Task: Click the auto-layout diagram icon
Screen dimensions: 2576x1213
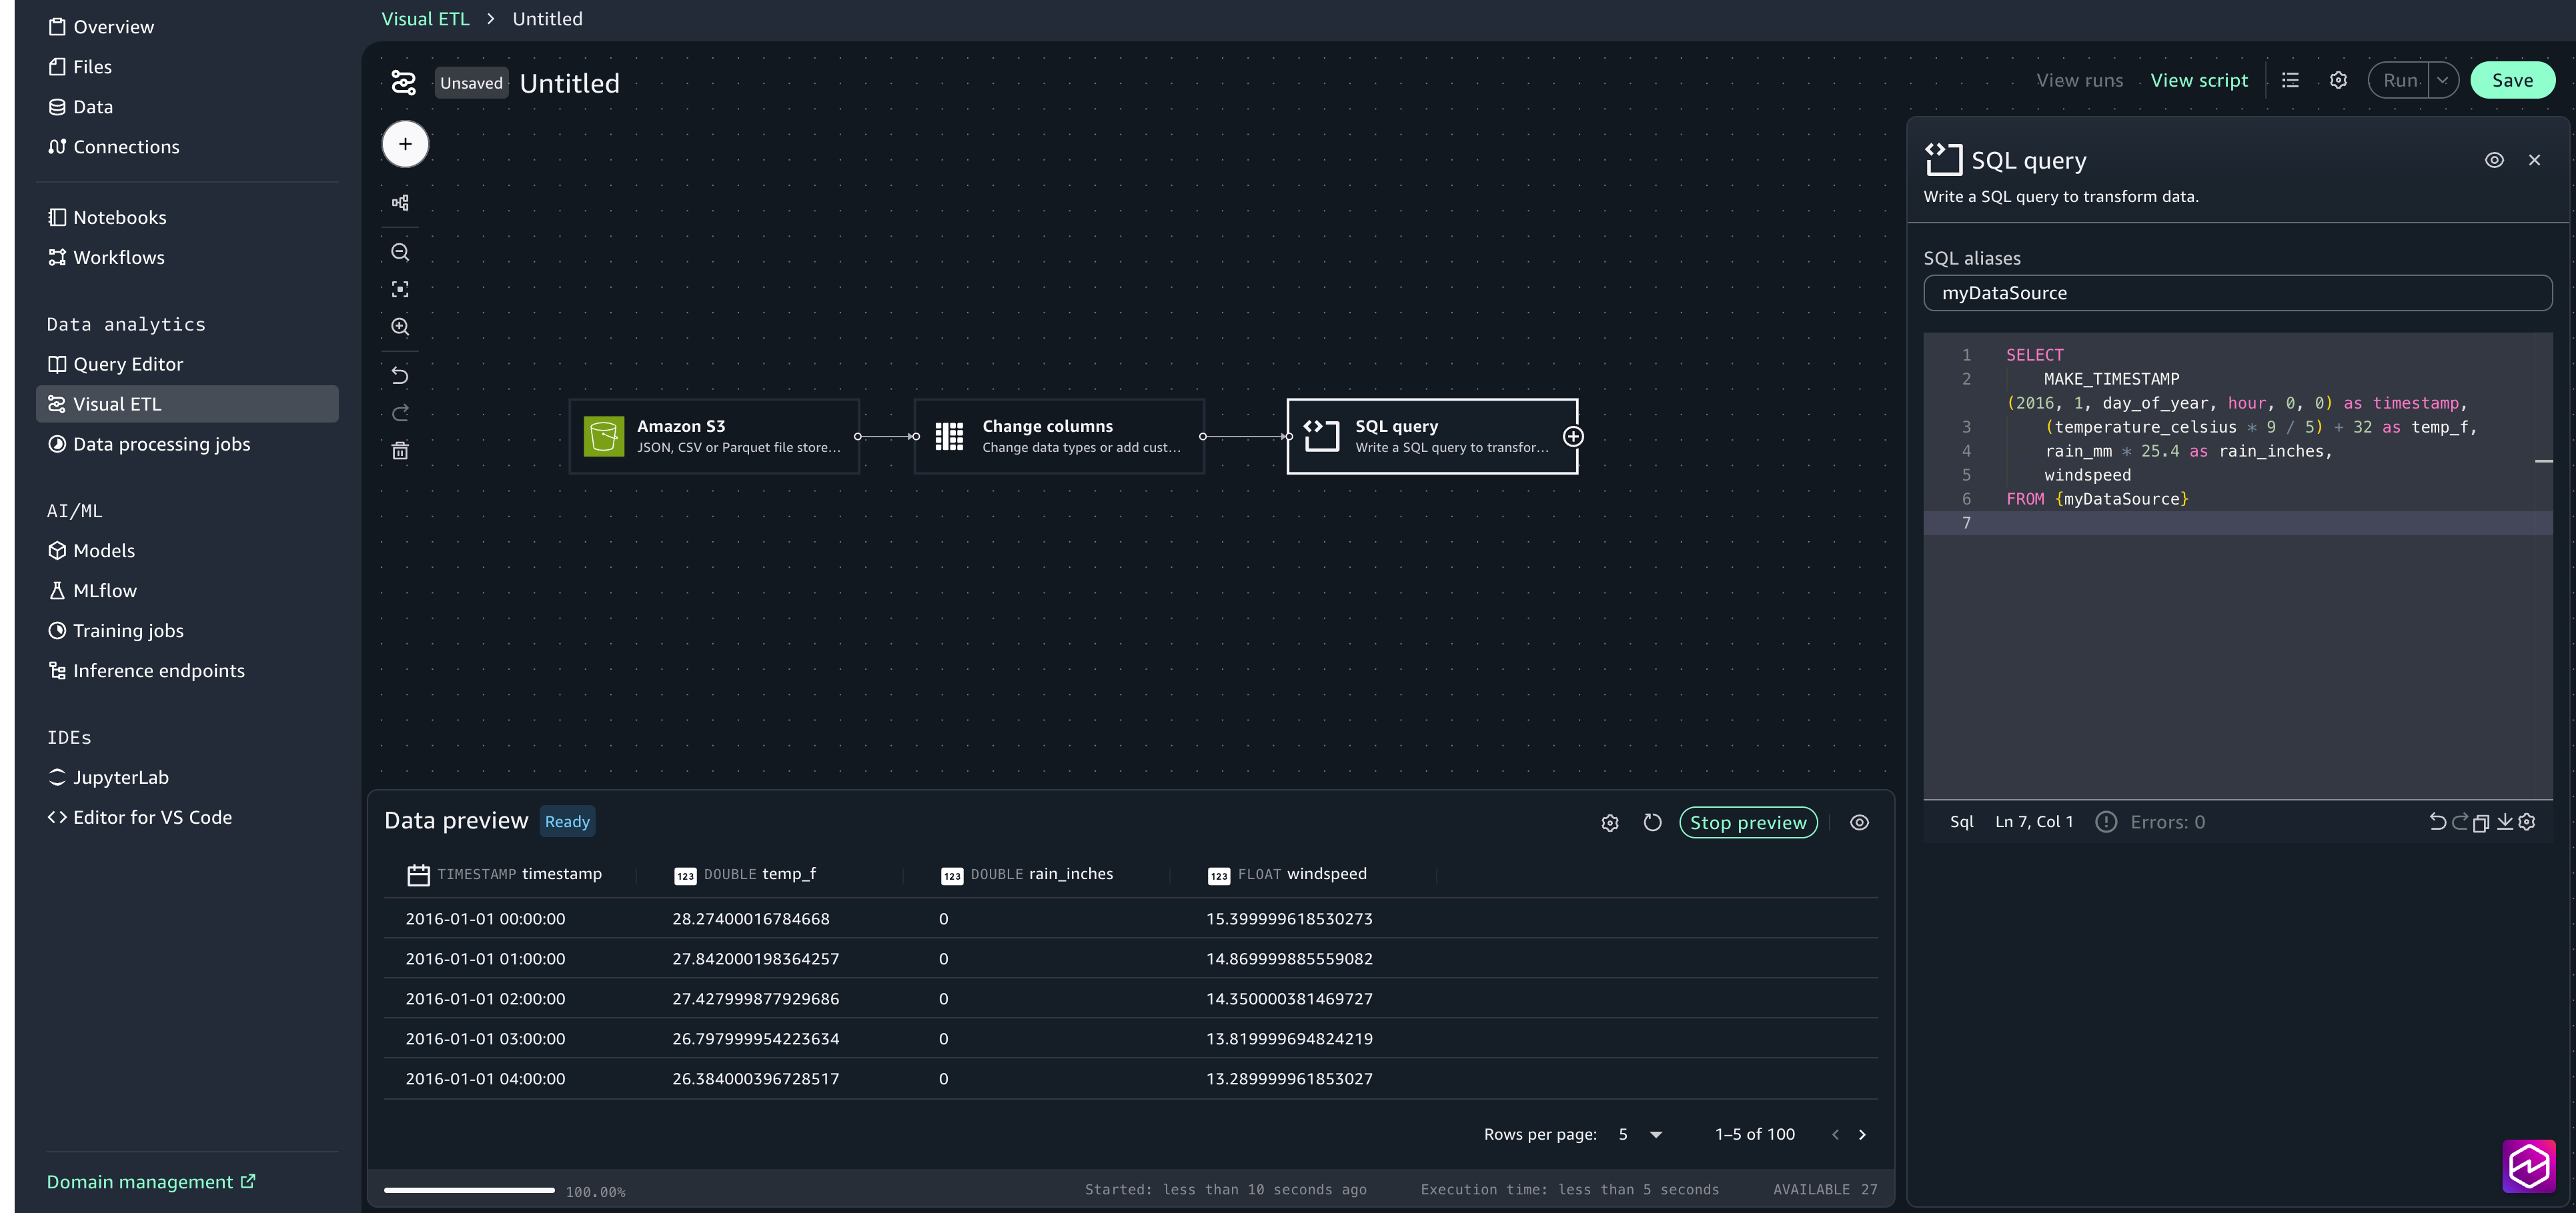Action: pos(400,203)
